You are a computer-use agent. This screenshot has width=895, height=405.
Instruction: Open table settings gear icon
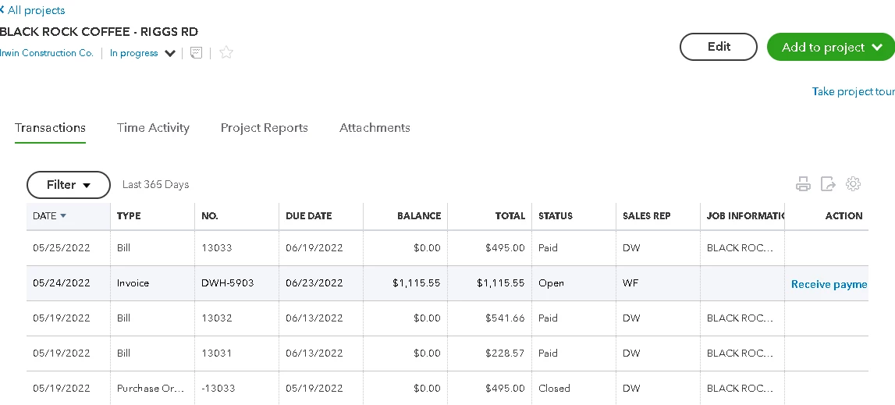coord(854,184)
